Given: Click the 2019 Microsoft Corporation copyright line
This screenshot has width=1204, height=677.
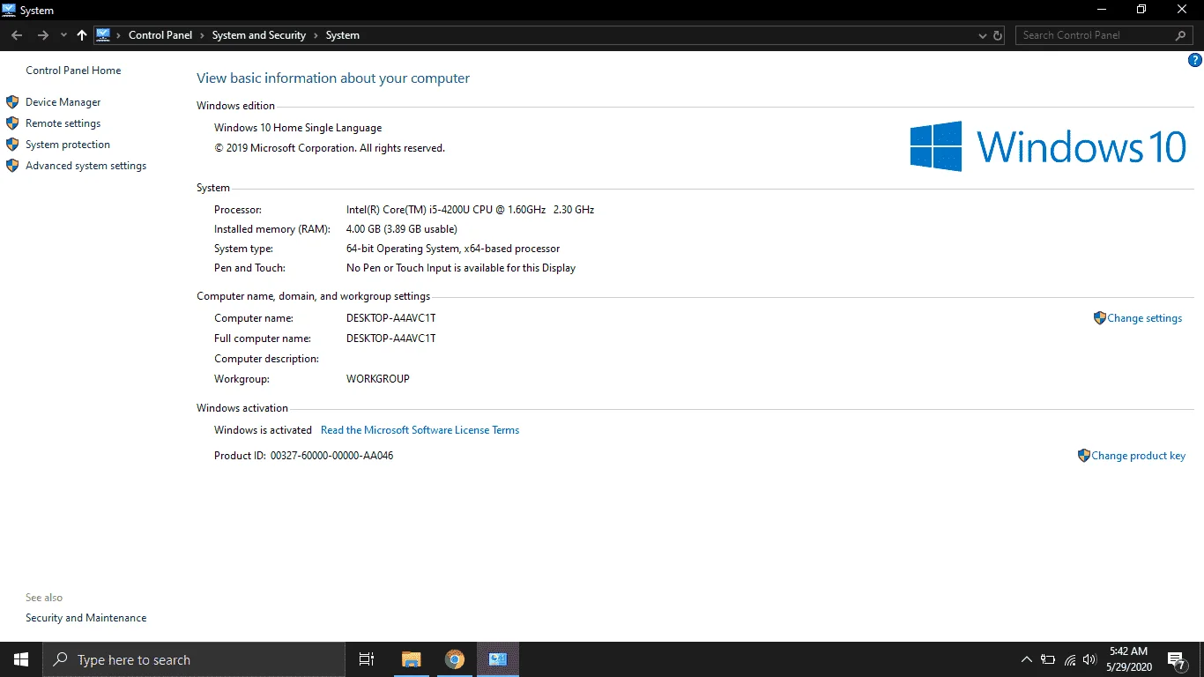Looking at the screenshot, I should coord(330,148).
